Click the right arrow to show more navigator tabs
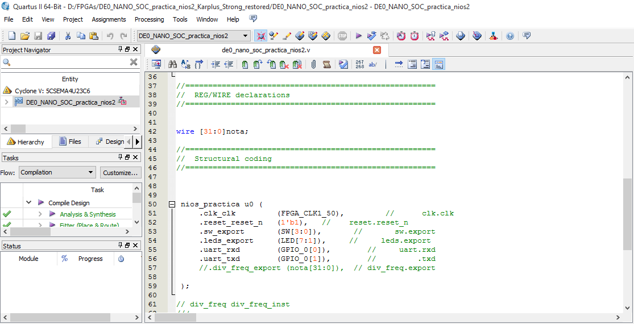This screenshot has height=324, width=634. click(x=138, y=142)
